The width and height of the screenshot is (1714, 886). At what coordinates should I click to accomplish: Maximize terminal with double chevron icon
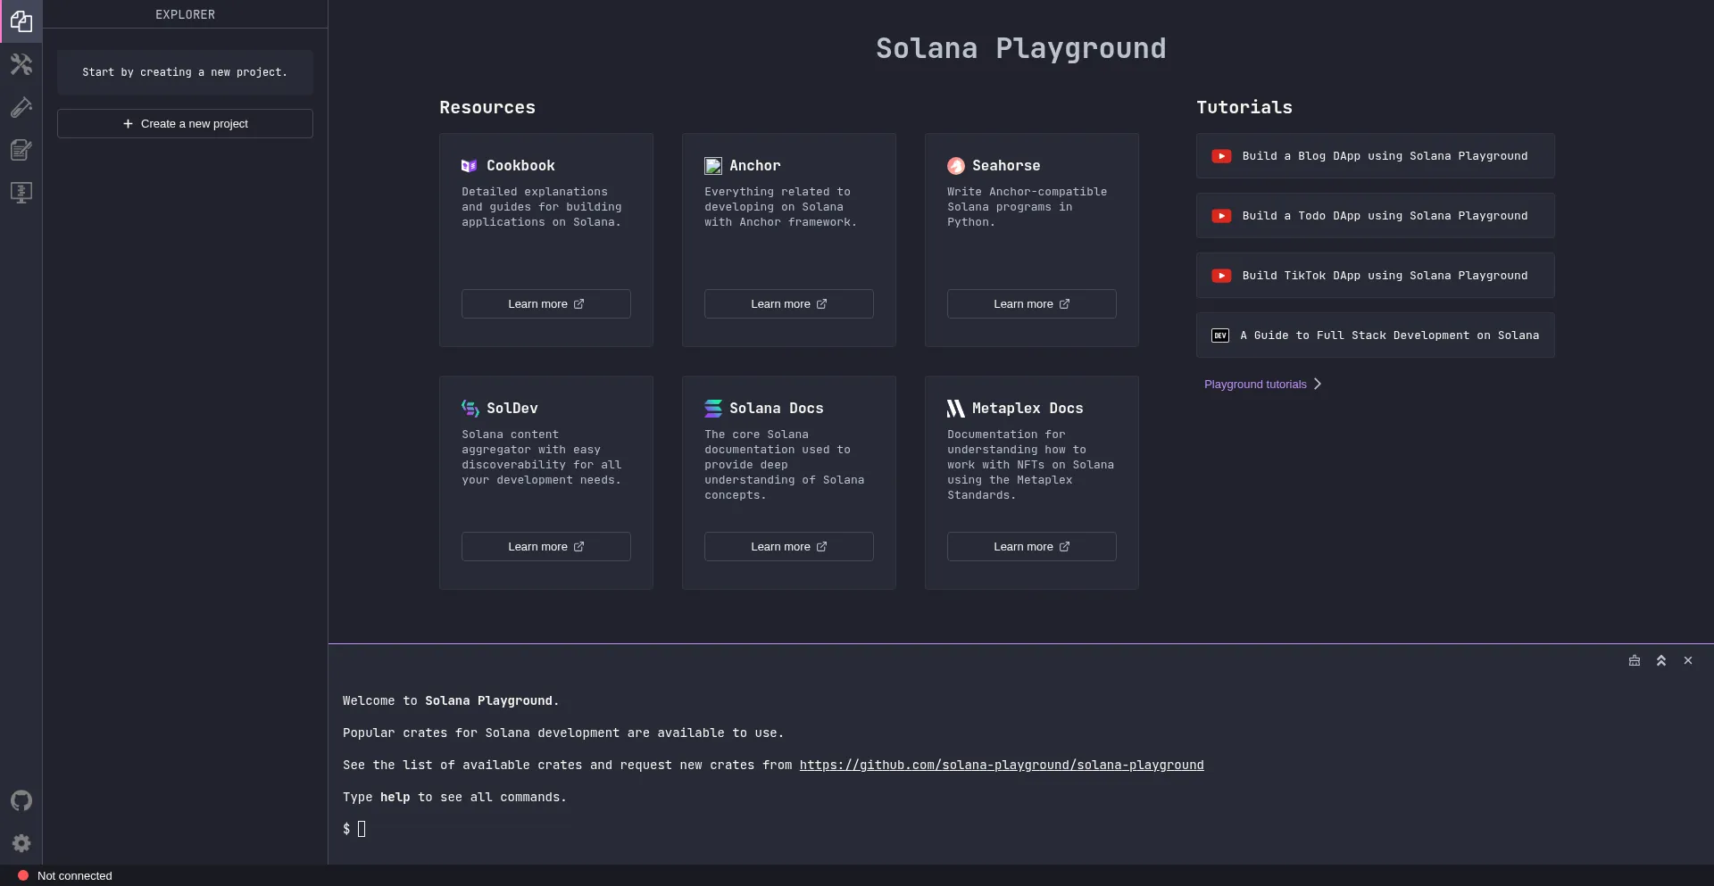pyautogui.click(x=1660, y=661)
